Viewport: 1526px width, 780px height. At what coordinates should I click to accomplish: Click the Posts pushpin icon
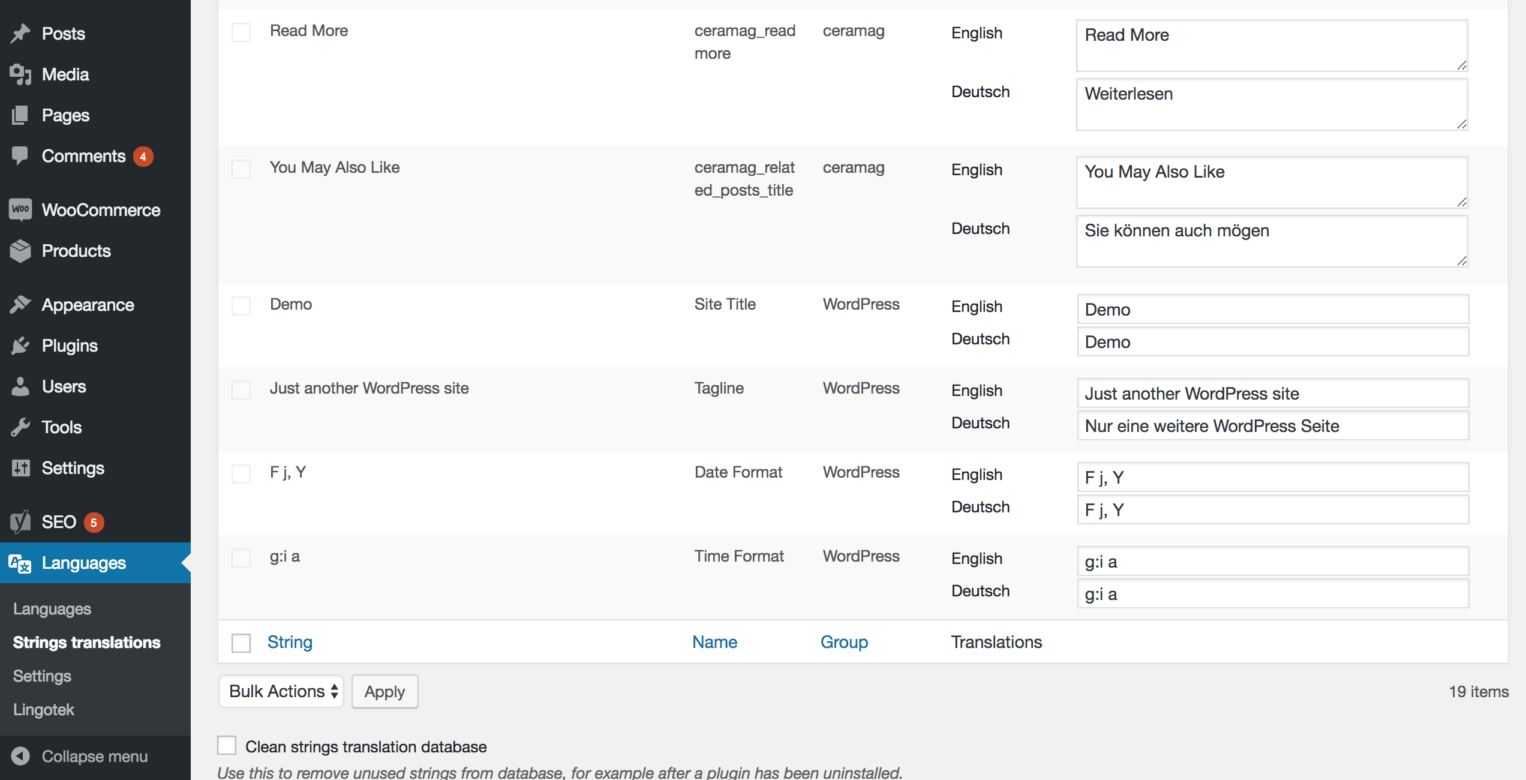(20, 34)
